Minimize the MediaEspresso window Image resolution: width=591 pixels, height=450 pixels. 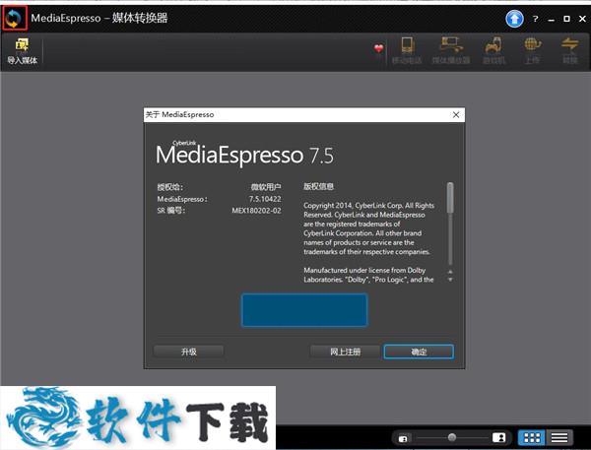551,19
